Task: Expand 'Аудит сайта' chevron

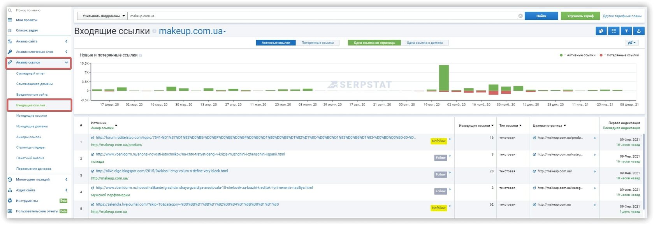Action: 66,190
